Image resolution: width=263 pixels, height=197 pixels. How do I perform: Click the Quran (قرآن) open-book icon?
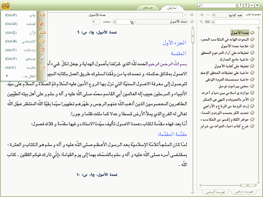tap(42, 33)
